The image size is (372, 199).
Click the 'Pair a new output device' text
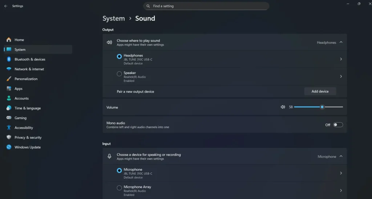[135, 92]
